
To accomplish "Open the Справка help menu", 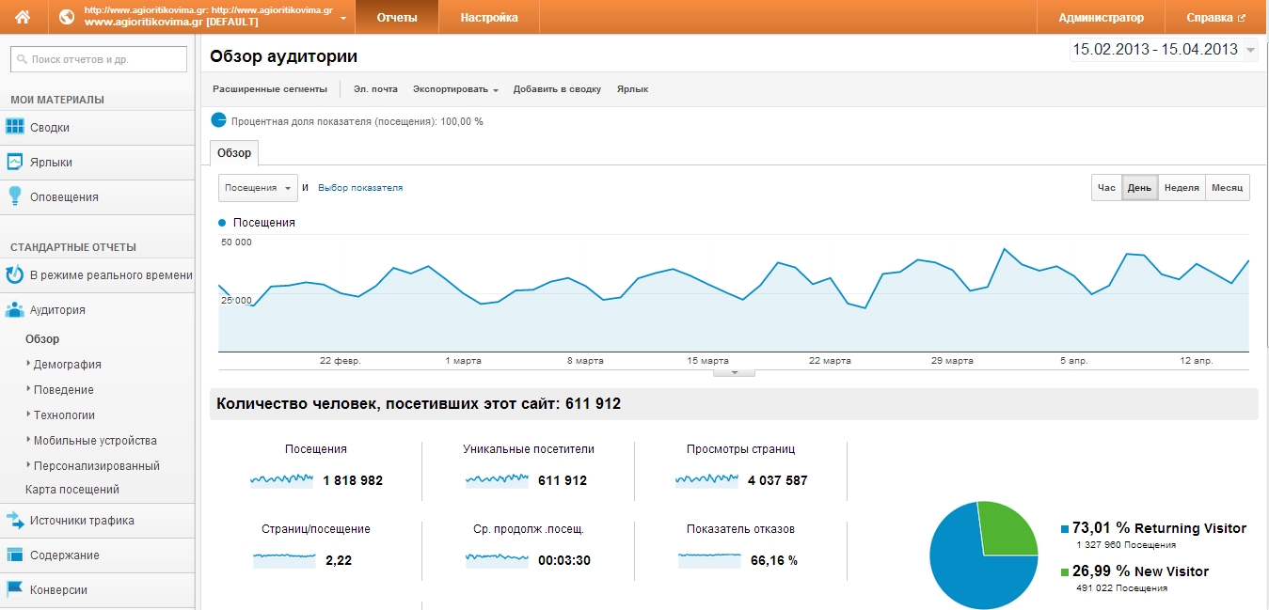I will tap(1216, 17).
